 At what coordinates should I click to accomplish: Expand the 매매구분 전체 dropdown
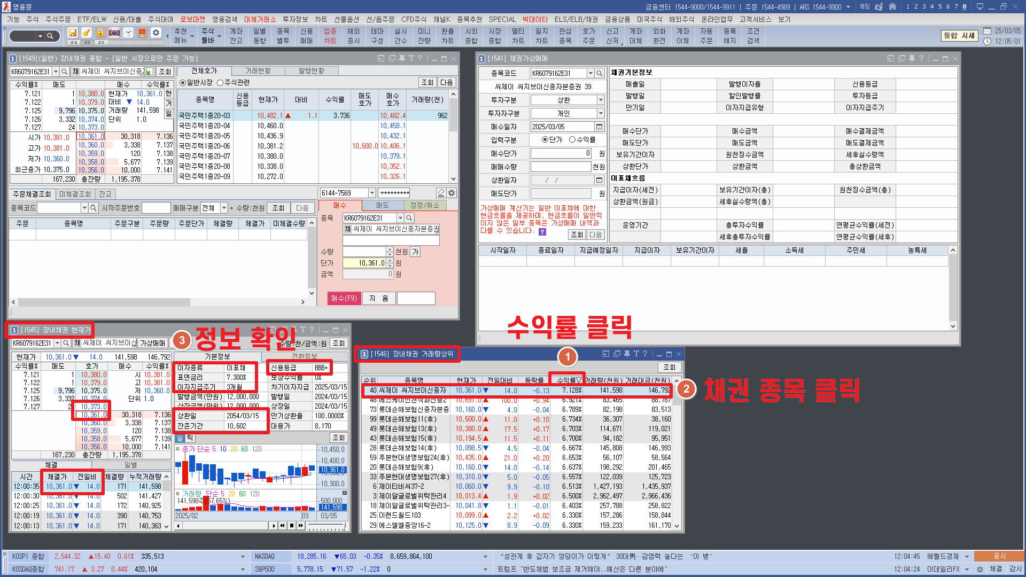click(224, 208)
